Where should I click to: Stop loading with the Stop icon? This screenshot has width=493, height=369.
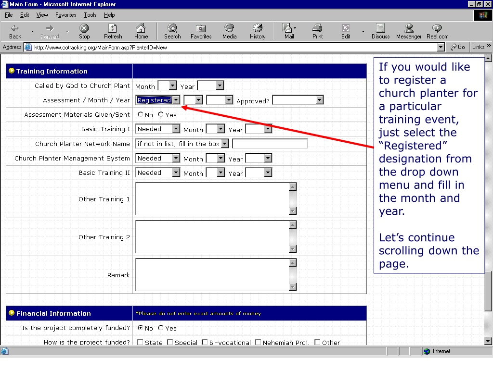click(x=84, y=31)
